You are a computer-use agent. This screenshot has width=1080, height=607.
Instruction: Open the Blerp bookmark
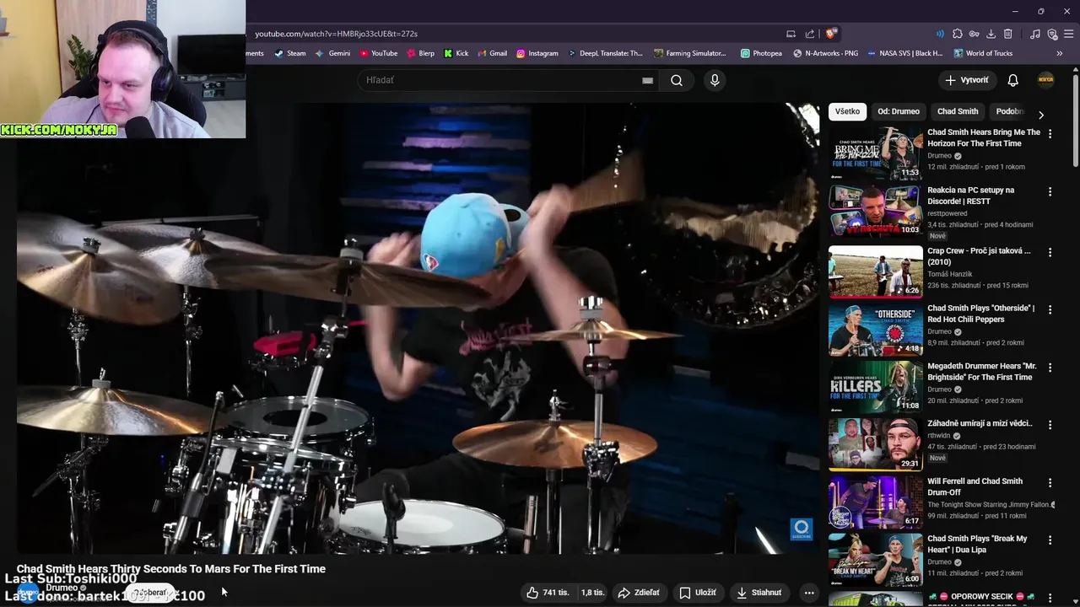pyautogui.click(x=419, y=53)
